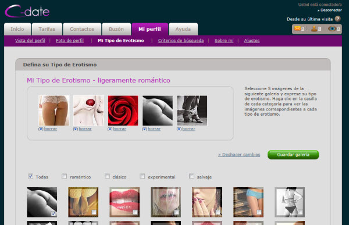Check the salvaje filter checkbox
349x225 pixels.
[191, 176]
